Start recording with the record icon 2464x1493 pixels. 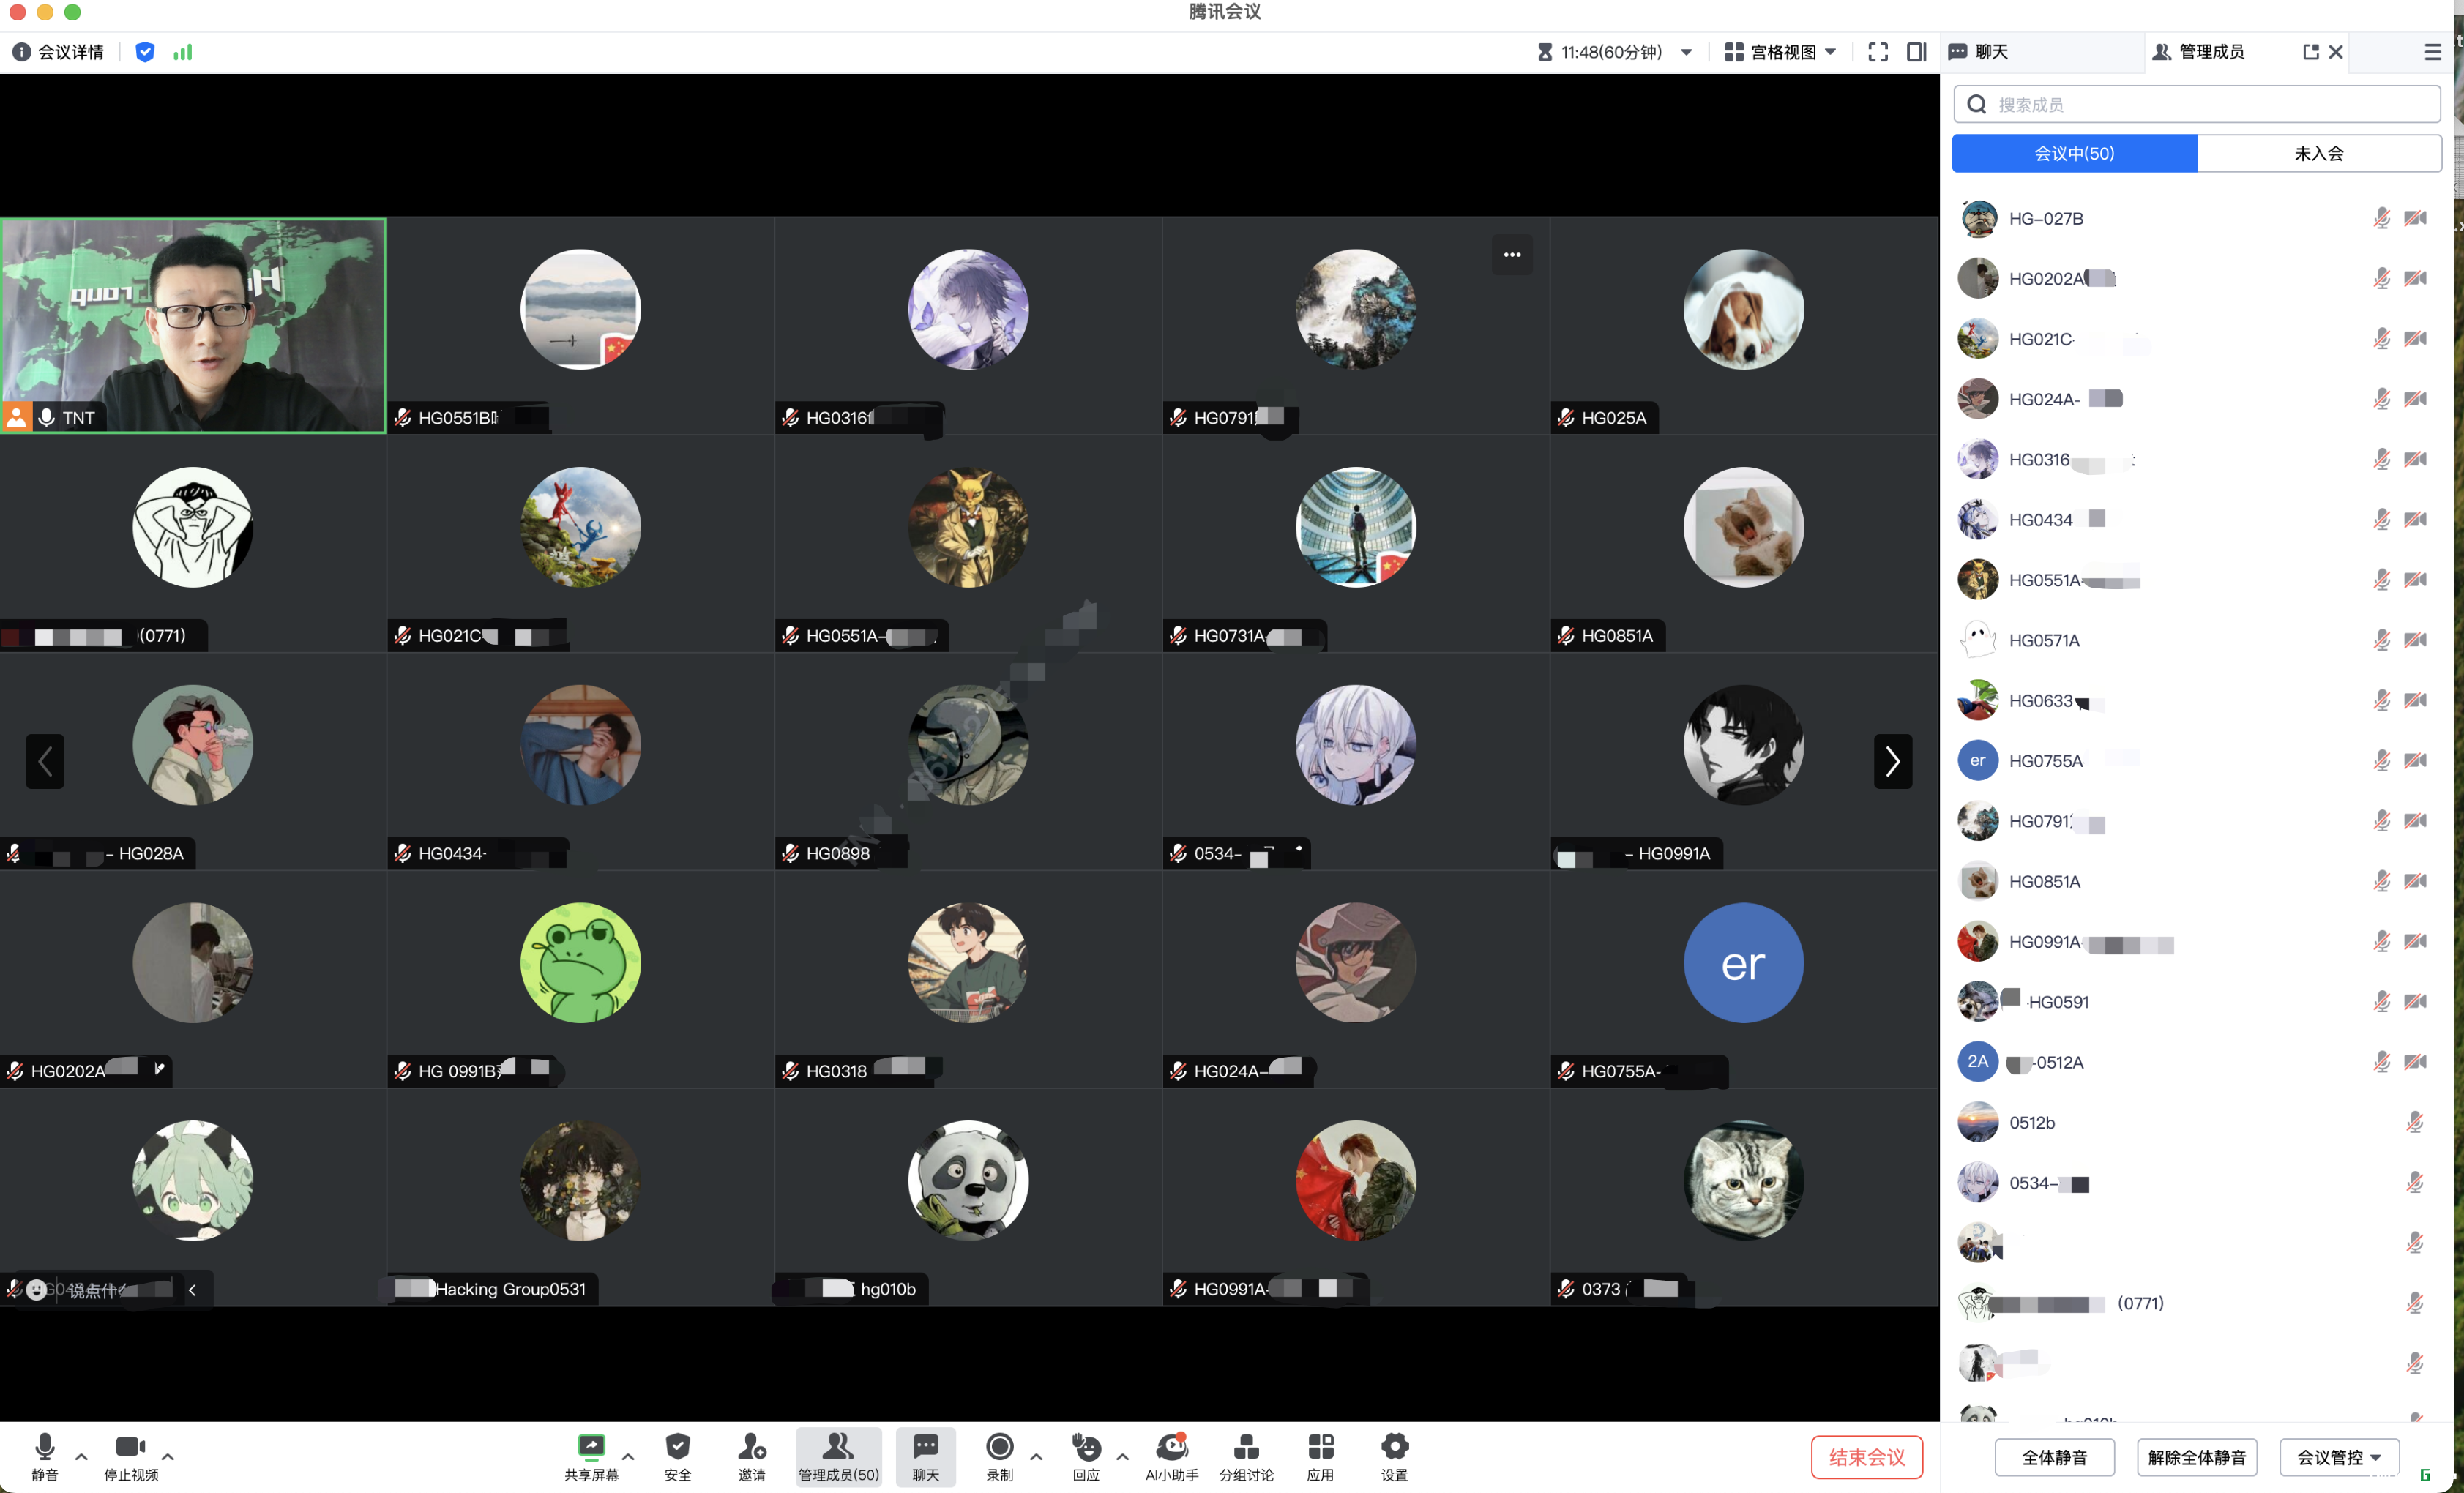tap(1000, 1446)
